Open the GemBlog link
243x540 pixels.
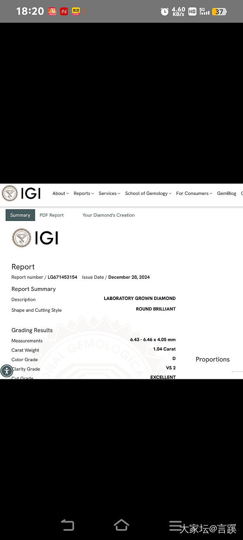[x=227, y=194]
